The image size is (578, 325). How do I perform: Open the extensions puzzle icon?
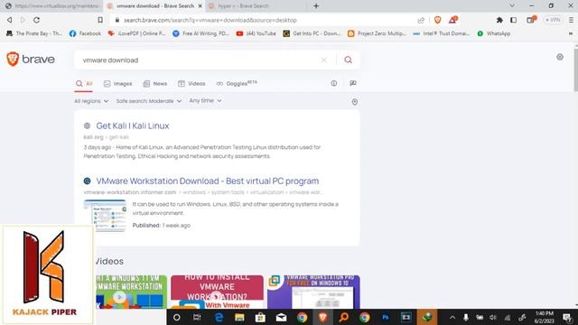point(499,20)
